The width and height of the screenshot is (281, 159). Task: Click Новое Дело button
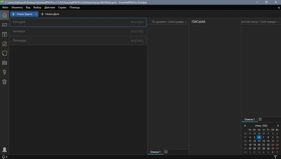click(x=50, y=14)
